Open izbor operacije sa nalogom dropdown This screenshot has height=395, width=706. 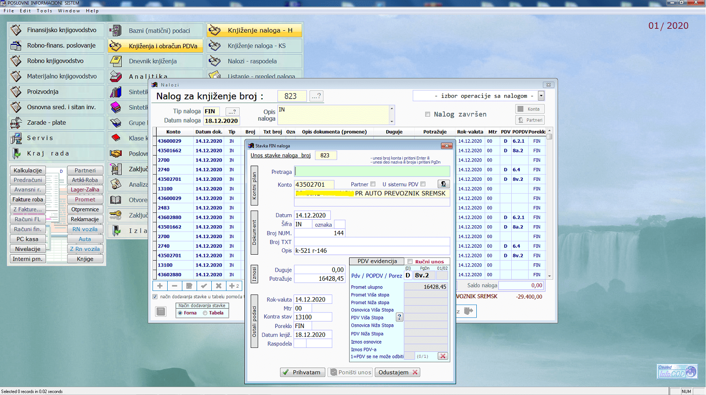point(541,96)
